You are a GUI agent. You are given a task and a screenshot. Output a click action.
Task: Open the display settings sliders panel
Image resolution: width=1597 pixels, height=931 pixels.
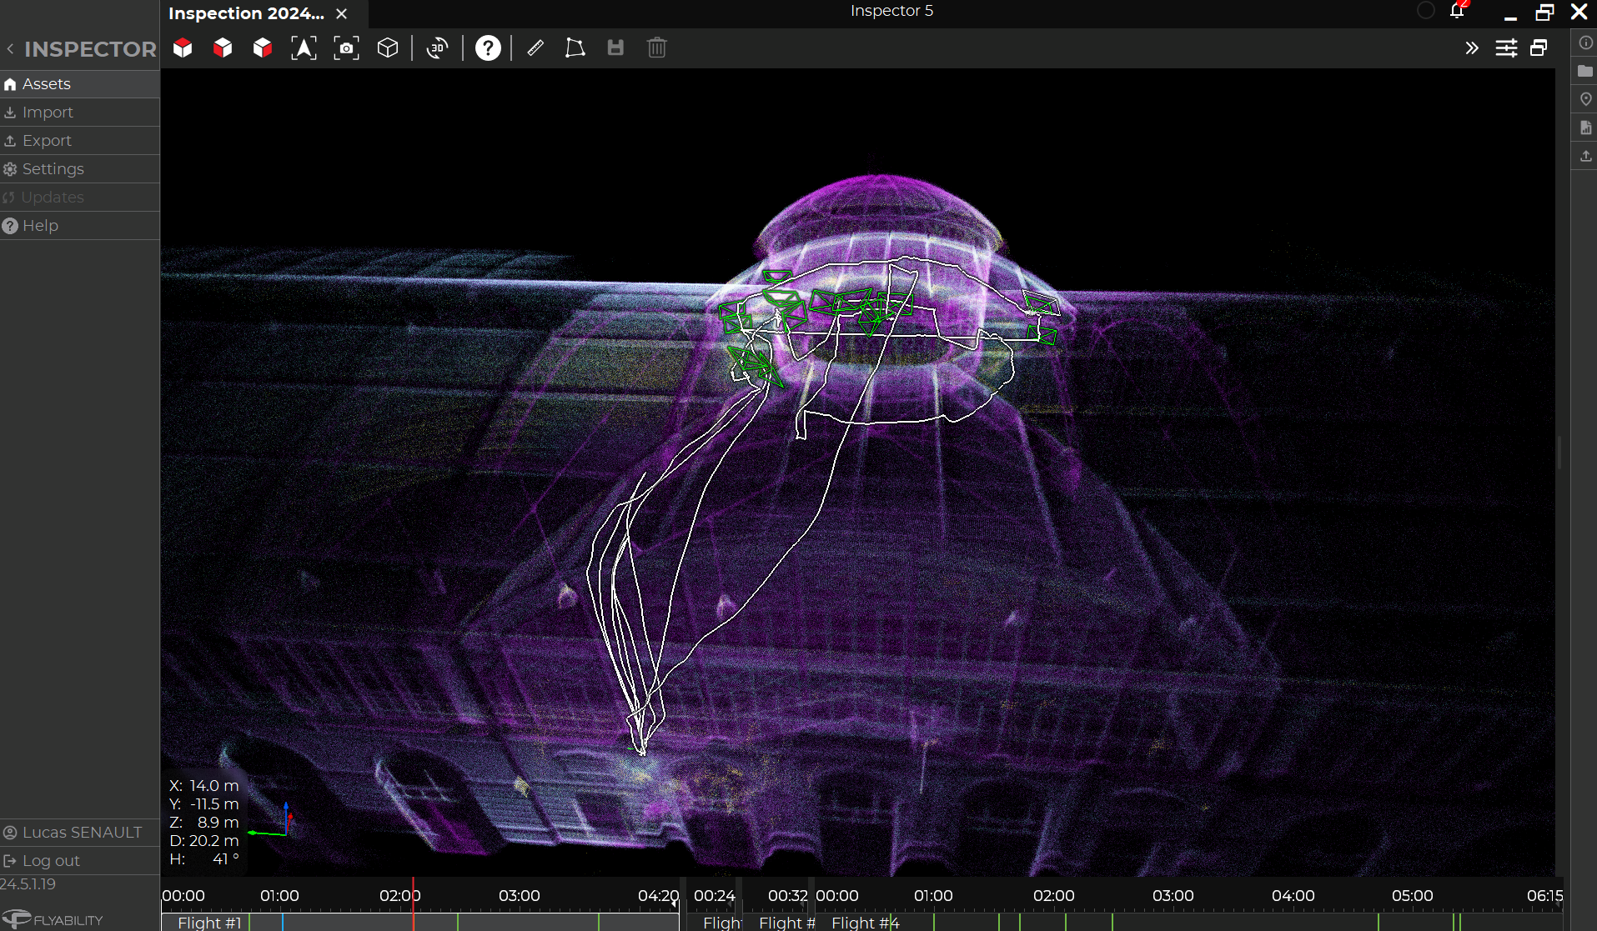click(1506, 48)
